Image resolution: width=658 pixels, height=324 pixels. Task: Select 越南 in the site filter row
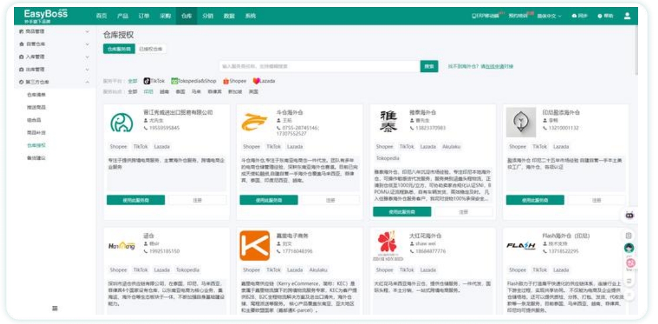[x=164, y=91]
